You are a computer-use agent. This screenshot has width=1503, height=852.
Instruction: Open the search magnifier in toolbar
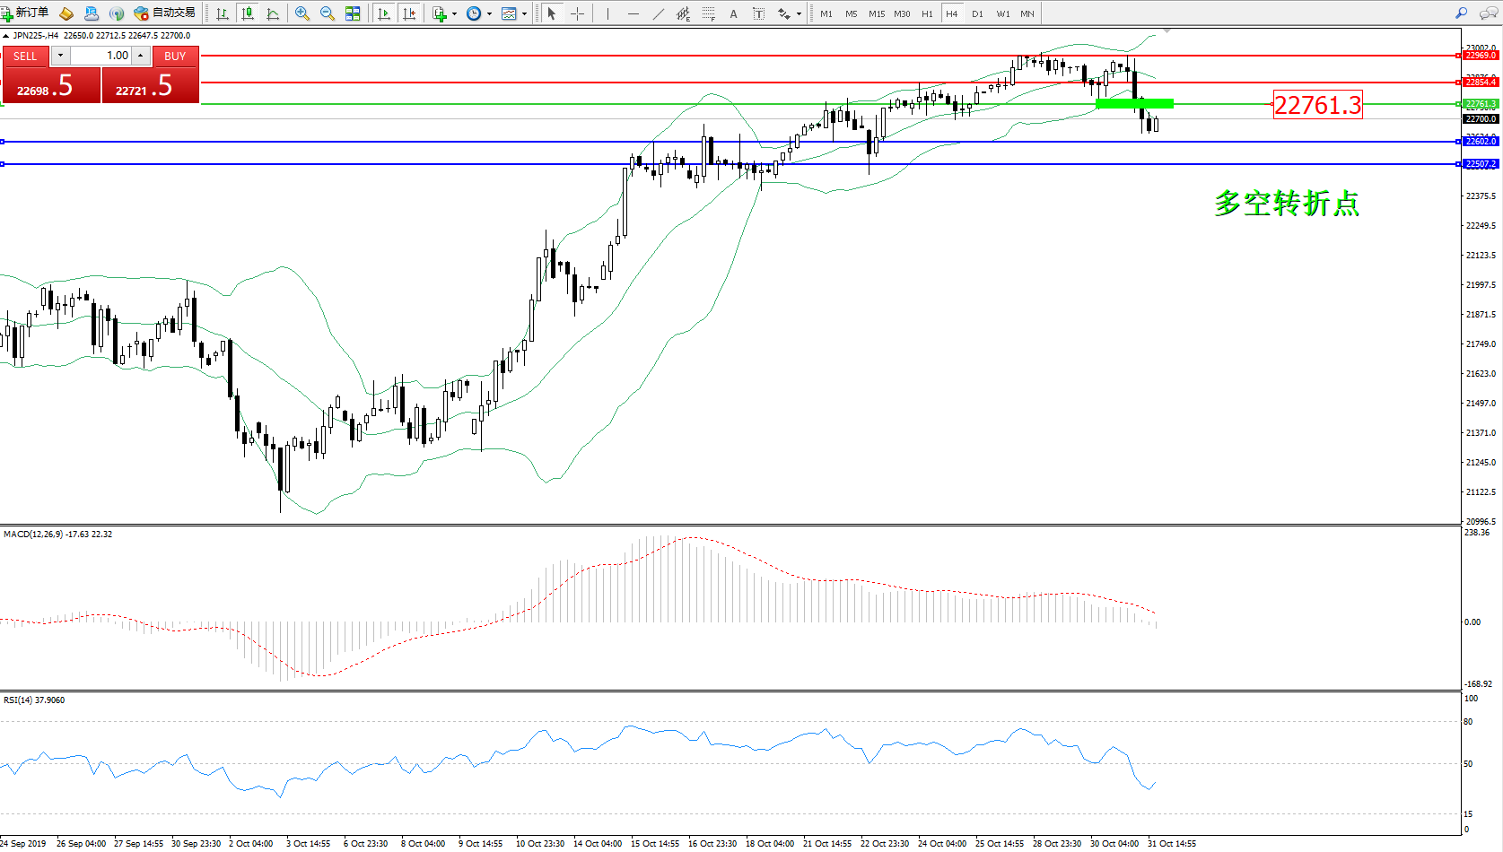pos(1461,13)
